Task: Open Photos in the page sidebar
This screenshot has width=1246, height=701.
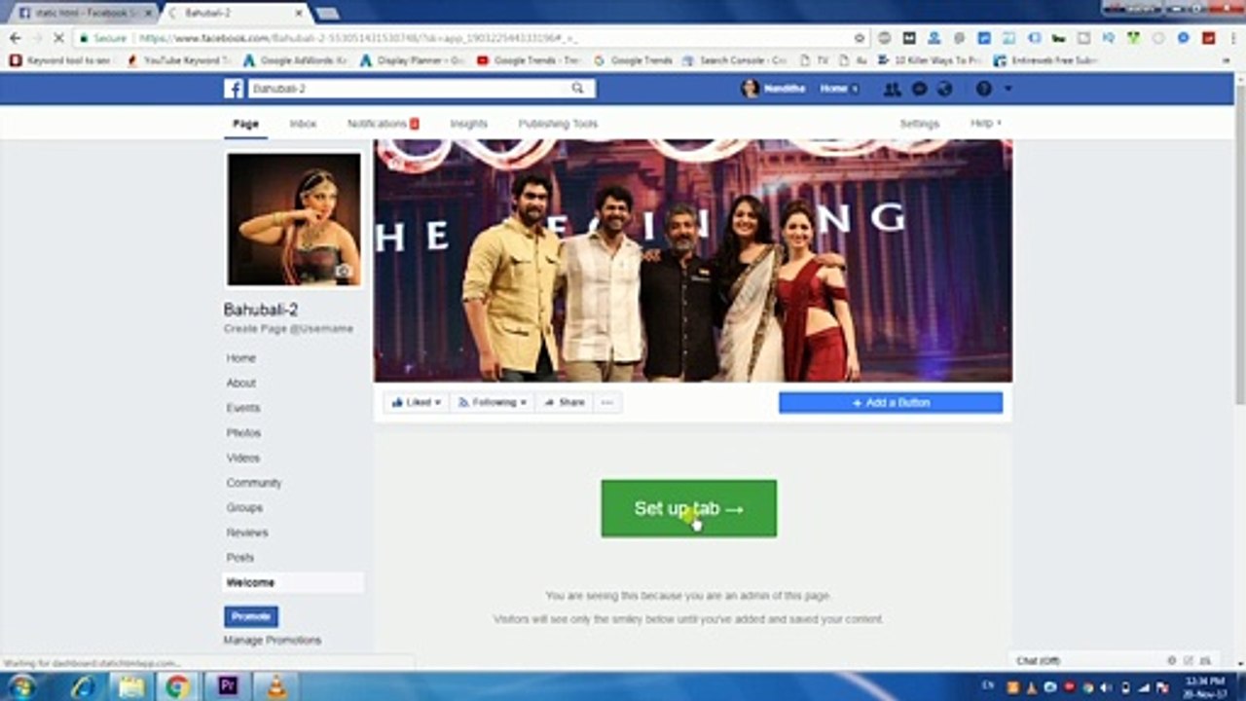Action: pos(243,432)
